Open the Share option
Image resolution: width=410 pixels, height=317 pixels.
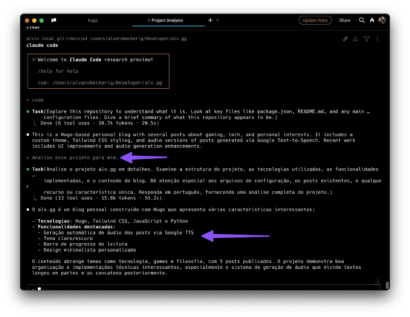(345, 20)
